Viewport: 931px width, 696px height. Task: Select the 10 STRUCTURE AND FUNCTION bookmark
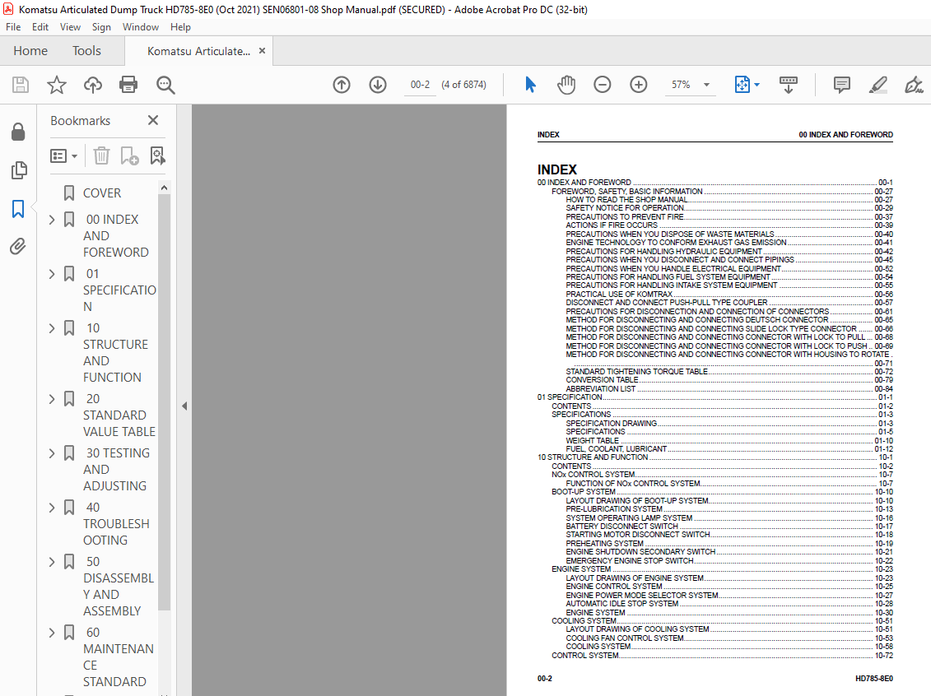point(116,352)
